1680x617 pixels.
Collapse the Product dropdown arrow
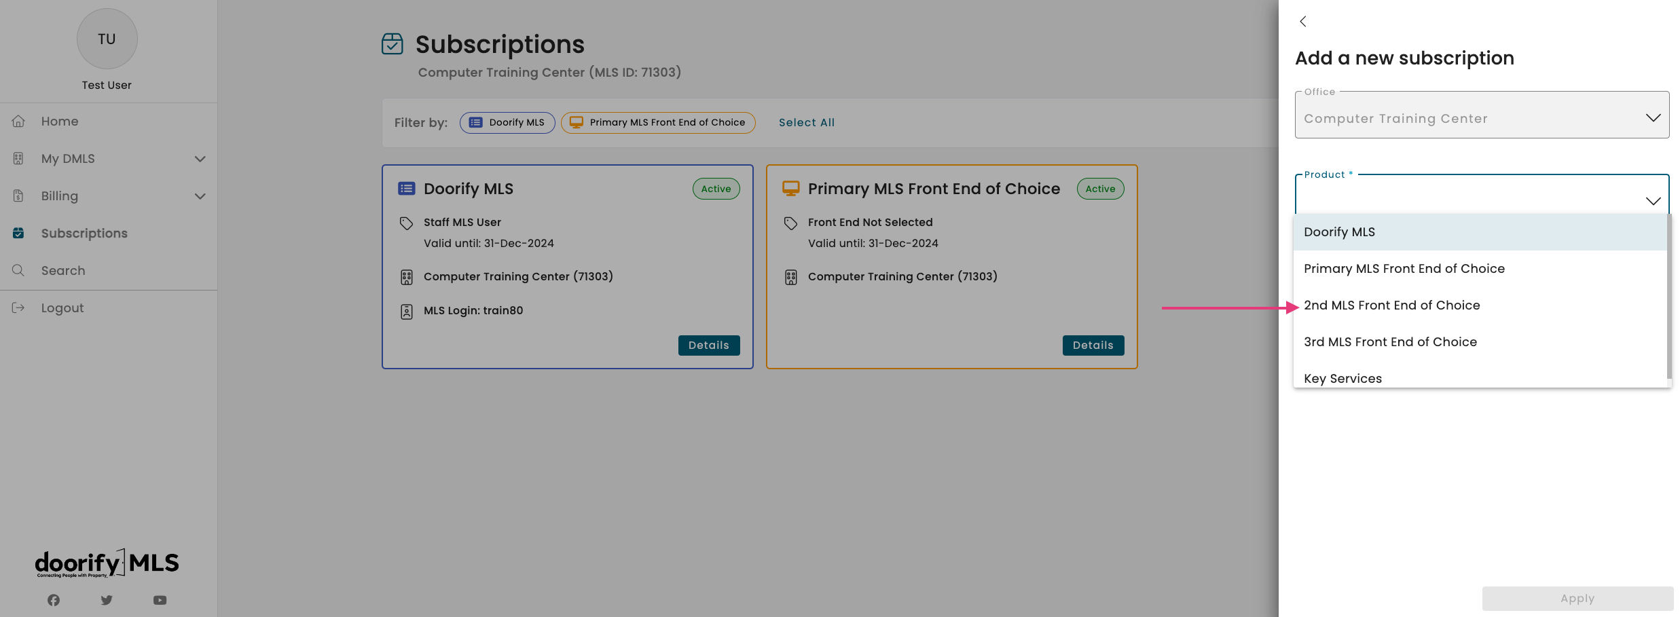tap(1653, 201)
